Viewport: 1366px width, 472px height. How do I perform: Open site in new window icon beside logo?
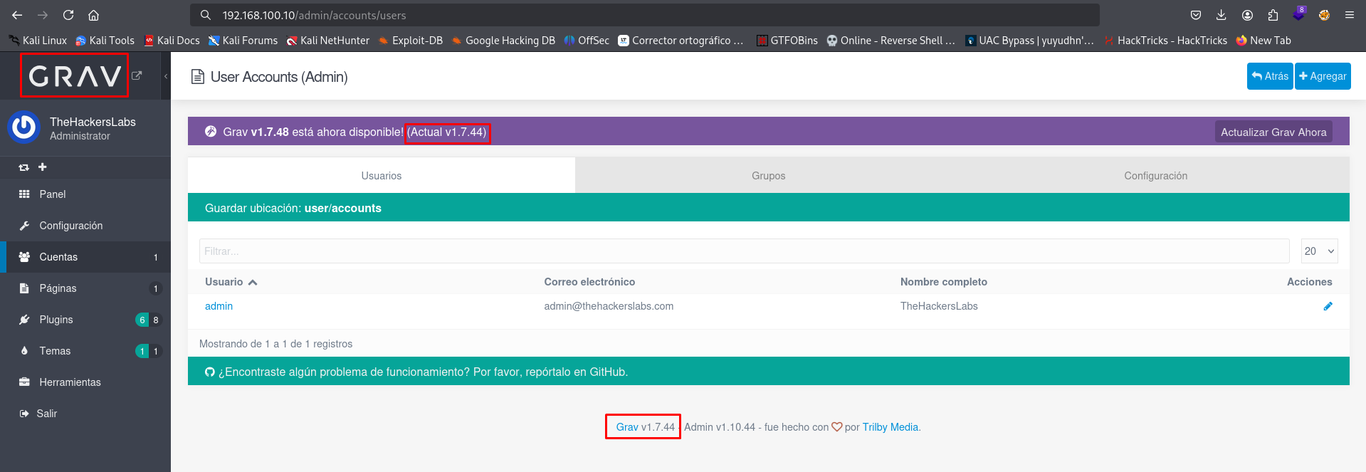(x=137, y=75)
